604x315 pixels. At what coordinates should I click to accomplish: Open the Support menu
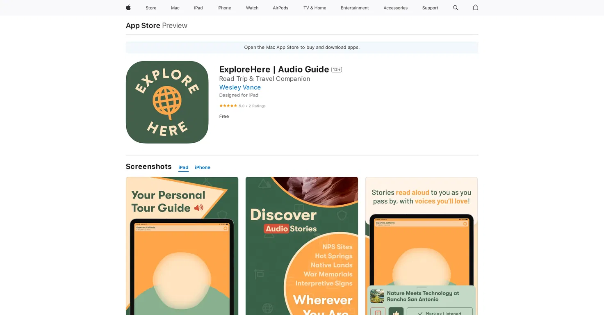point(430,8)
